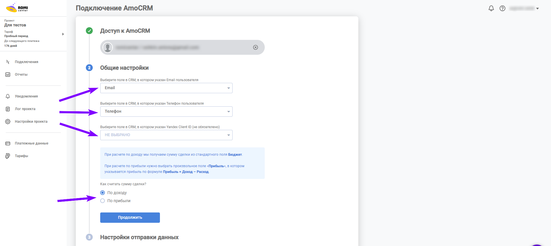Click the Подключения sidebar icon
The image size is (551, 246).
click(x=8, y=62)
